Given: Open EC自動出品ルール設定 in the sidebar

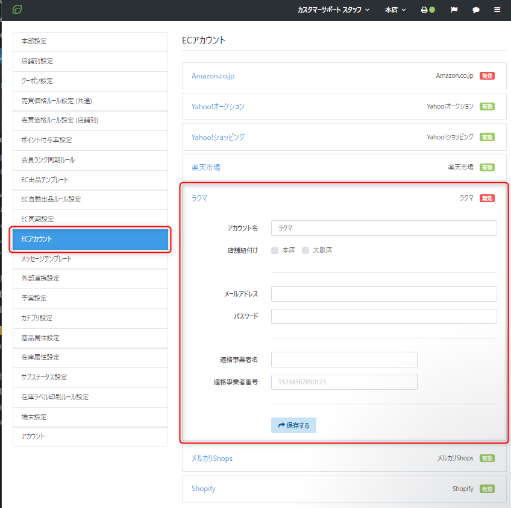Looking at the screenshot, I should [90, 199].
